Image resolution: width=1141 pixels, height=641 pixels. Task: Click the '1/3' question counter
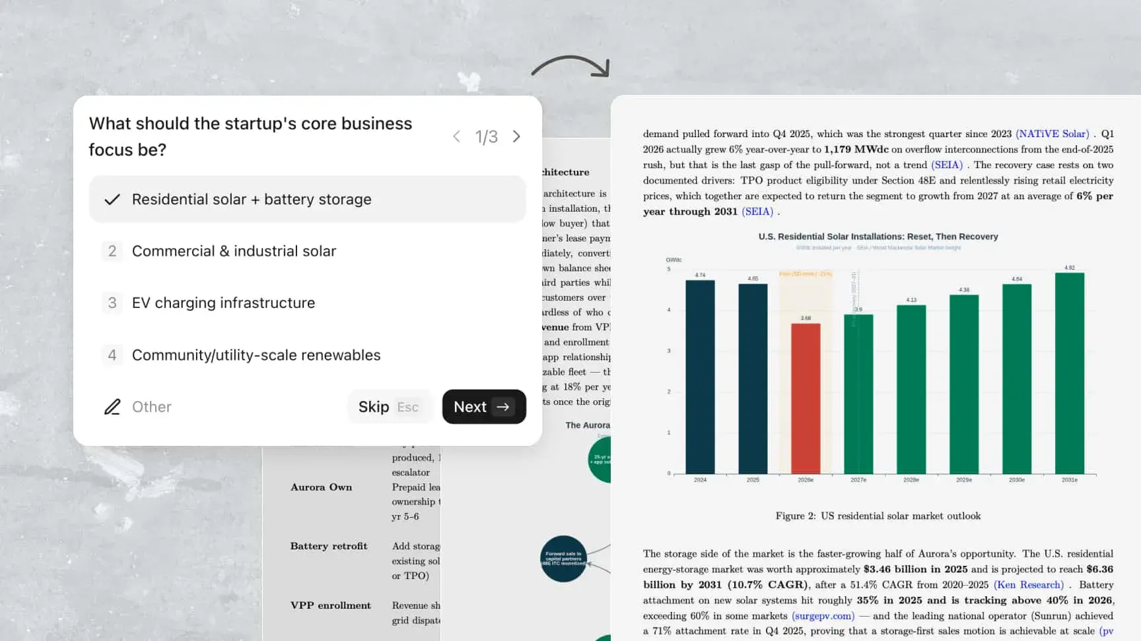point(487,137)
